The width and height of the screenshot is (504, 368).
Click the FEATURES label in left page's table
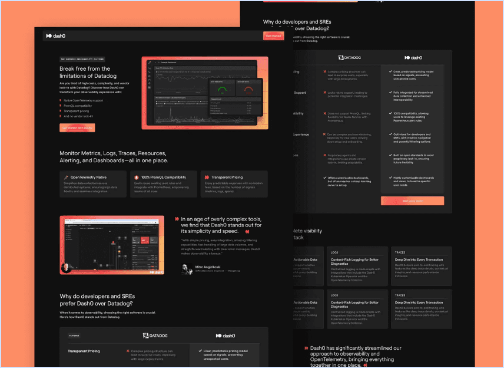click(x=74, y=336)
